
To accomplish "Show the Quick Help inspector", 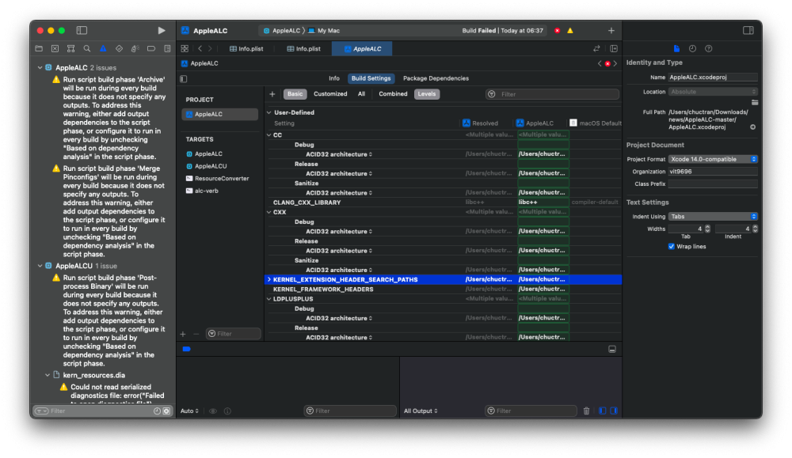I will point(709,49).
